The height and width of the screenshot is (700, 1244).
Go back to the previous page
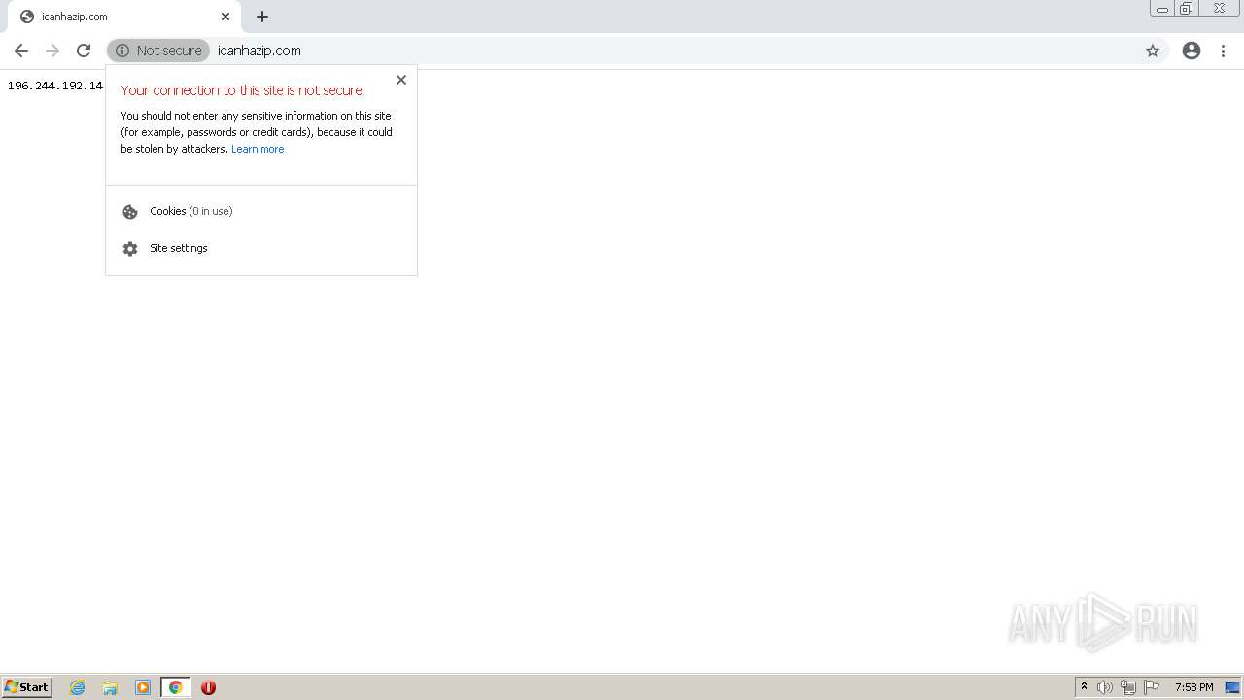(21, 51)
